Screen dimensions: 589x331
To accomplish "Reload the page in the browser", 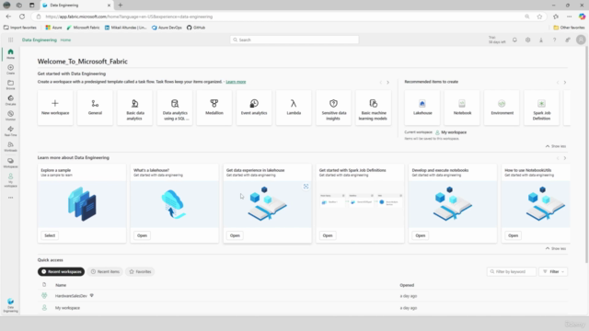I will point(22,17).
